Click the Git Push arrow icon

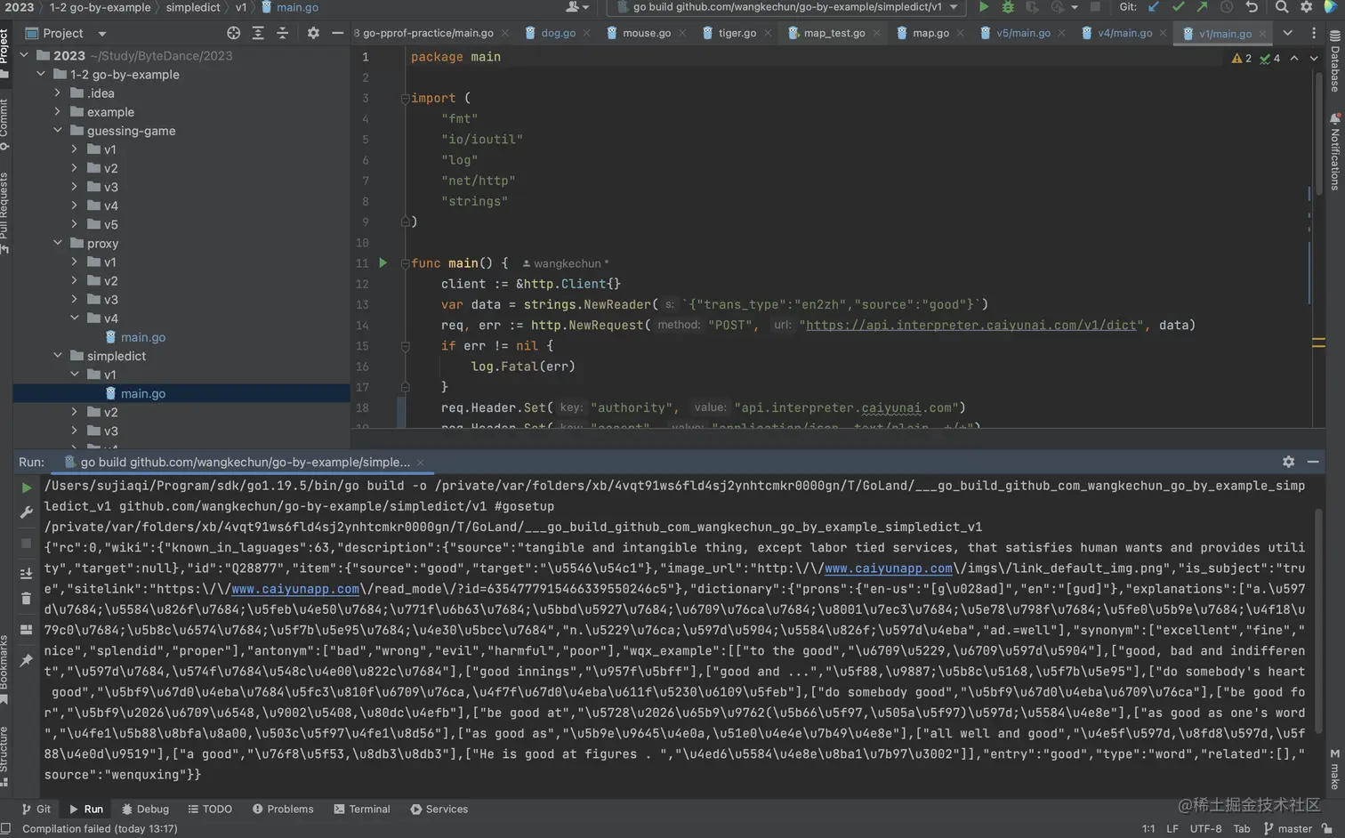tap(1202, 7)
